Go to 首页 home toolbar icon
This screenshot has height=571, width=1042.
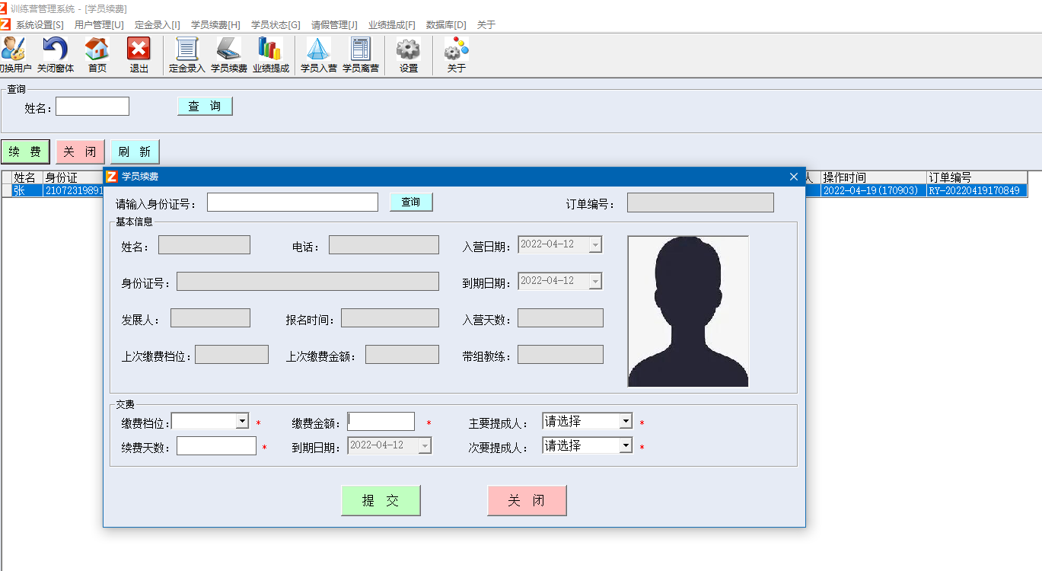[97, 55]
